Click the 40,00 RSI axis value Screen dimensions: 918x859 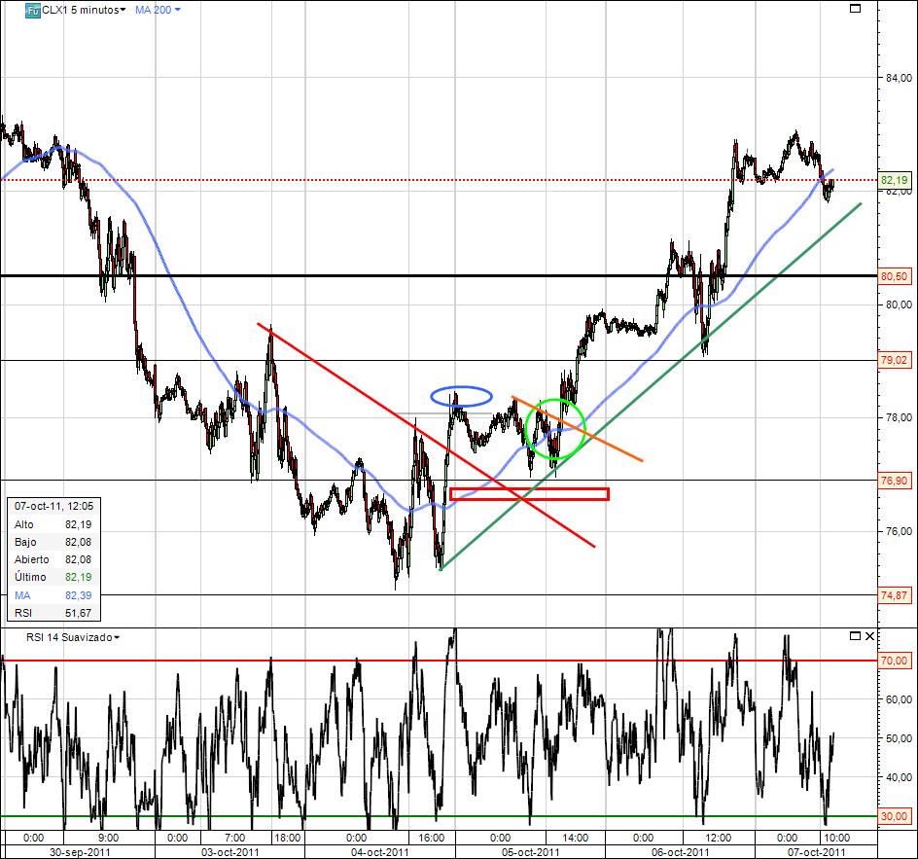899,777
